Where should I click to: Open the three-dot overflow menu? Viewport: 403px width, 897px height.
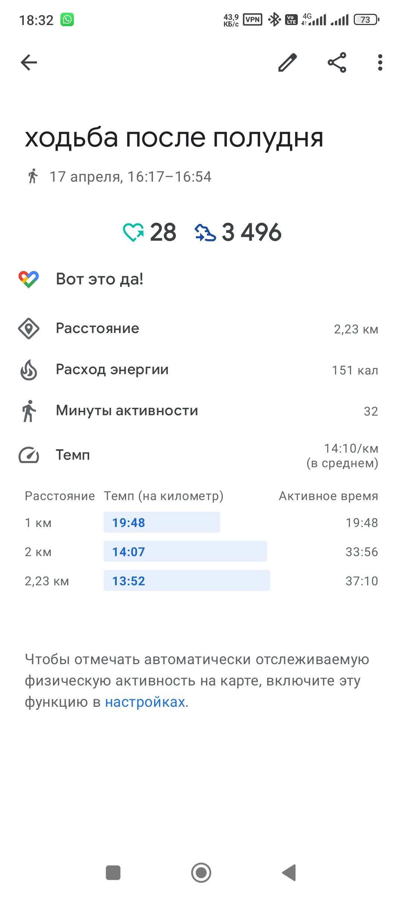pyautogui.click(x=380, y=62)
